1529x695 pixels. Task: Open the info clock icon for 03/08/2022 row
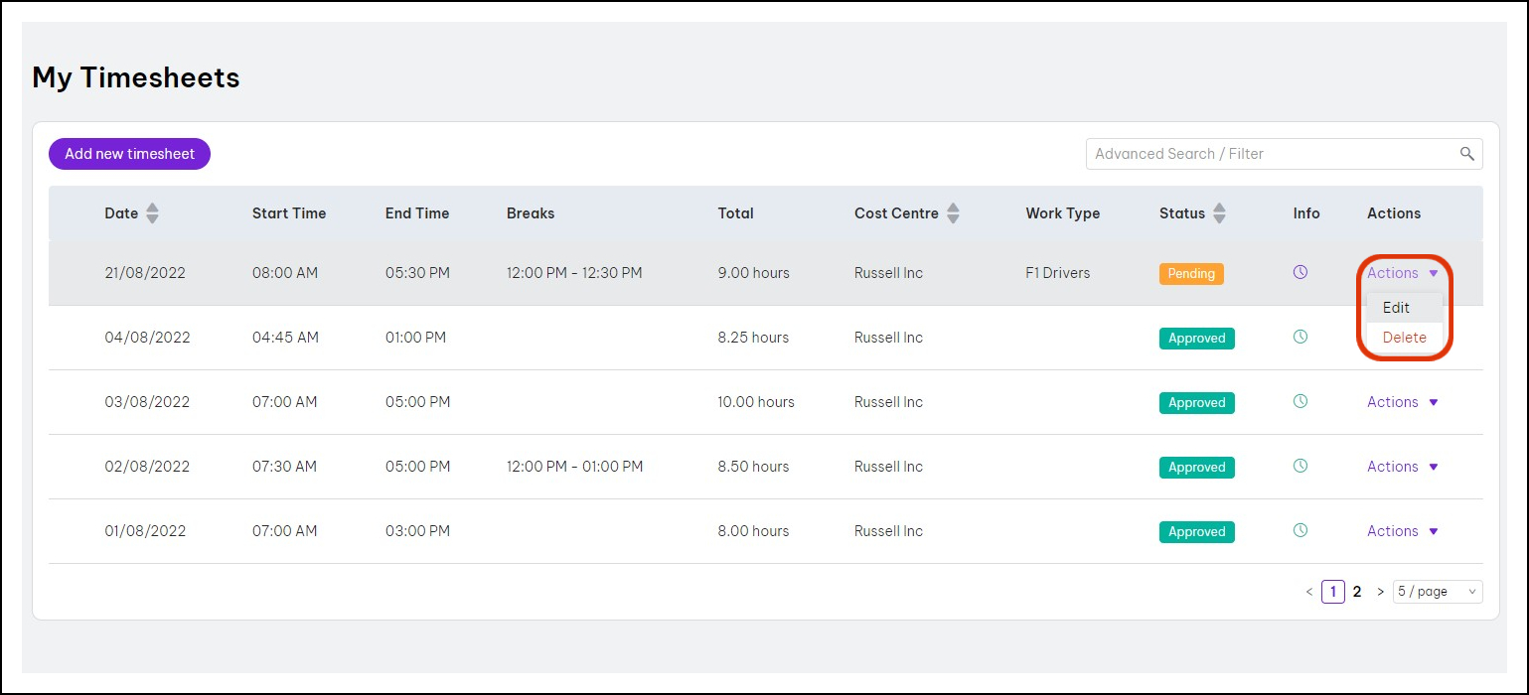point(1300,401)
